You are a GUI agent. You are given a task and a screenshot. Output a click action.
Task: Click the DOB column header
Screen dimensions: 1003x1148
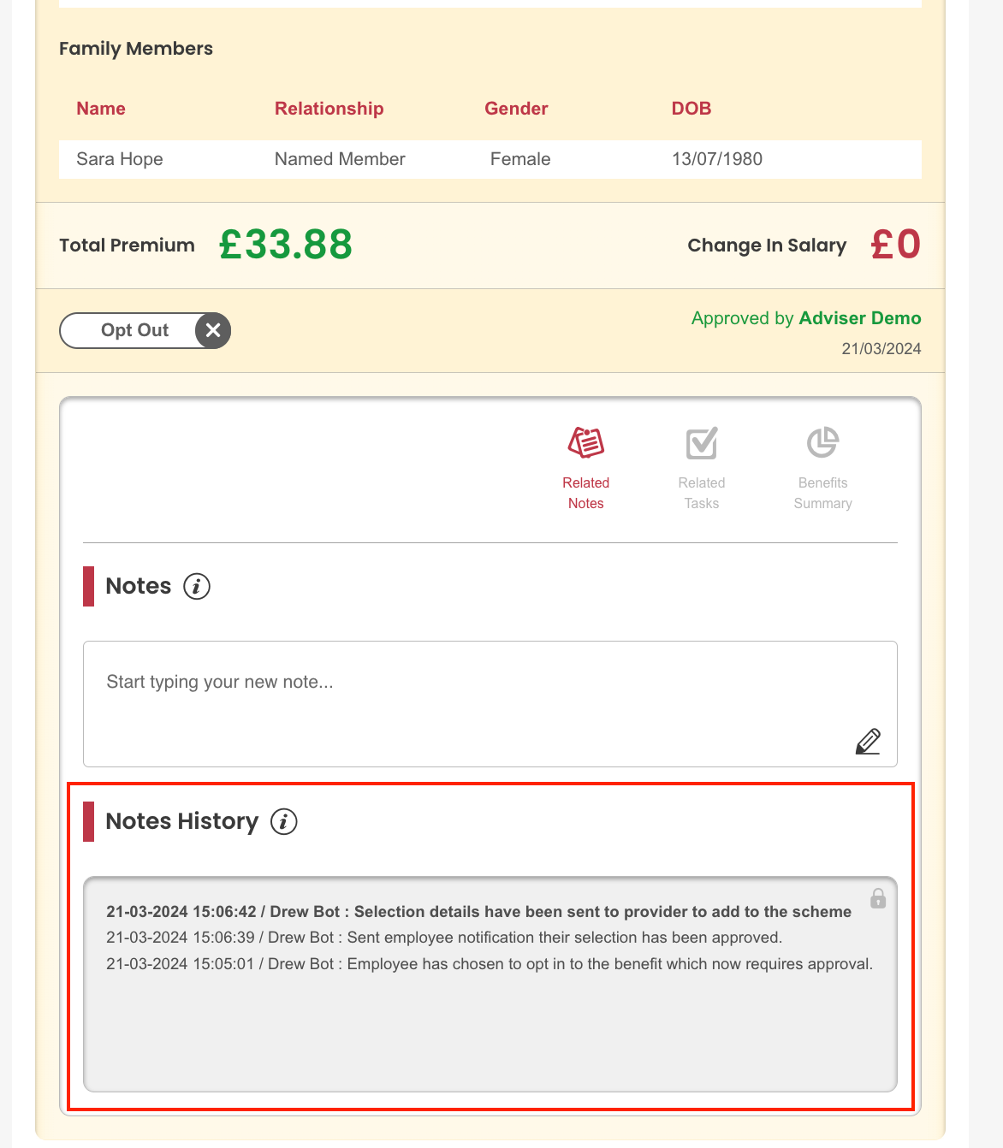click(x=691, y=109)
